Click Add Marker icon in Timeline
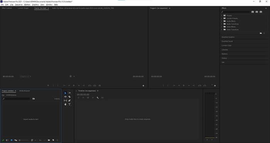 [x=93, y=98]
